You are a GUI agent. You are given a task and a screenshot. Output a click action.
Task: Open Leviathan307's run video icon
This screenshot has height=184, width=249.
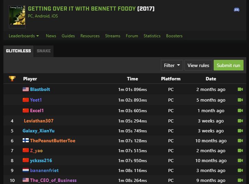click(x=240, y=121)
